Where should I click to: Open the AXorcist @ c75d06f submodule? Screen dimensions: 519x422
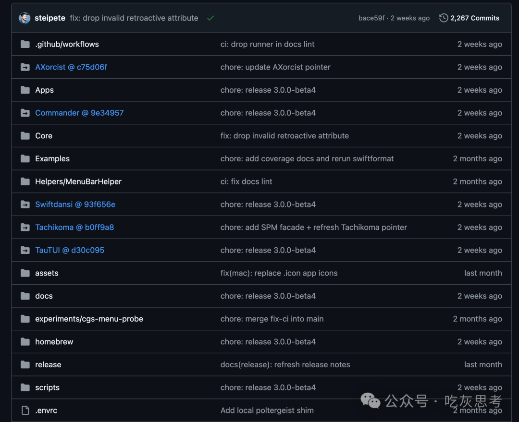click(x=71, y=67)
